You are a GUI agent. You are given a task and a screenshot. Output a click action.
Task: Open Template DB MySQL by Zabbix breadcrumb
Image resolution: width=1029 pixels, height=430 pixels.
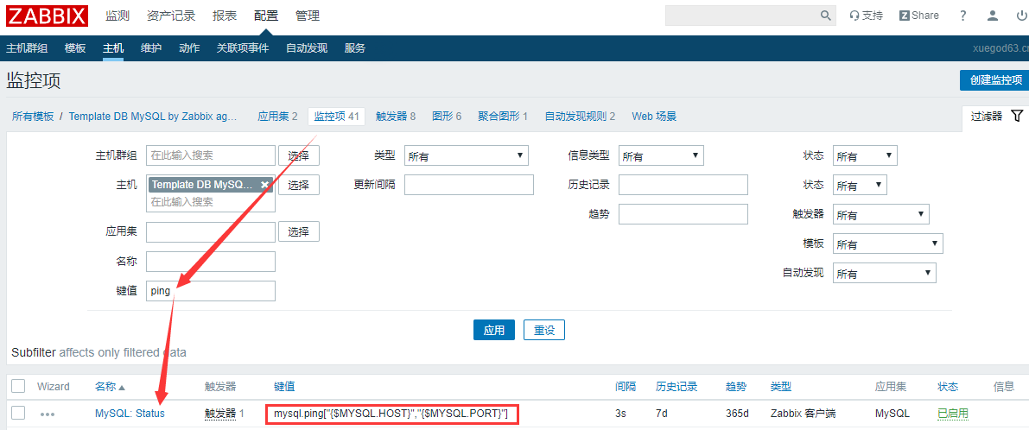153,116
